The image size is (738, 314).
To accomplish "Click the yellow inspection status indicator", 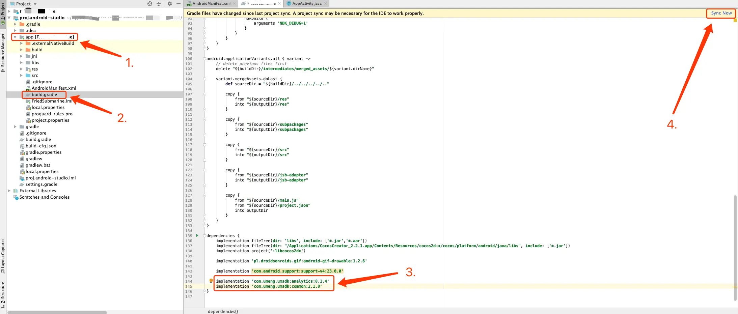I will (735, 20).
